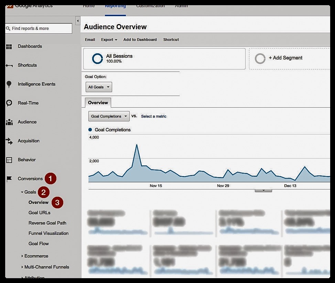Collapse the Goals tree section
Viewport: 335px width, 283px height.
click(x=22, y=192)
